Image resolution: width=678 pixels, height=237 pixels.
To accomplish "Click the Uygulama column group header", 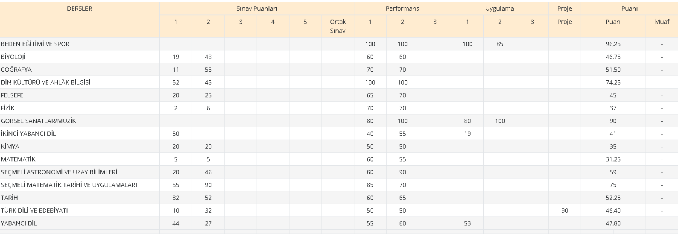I will pos(500,9).
